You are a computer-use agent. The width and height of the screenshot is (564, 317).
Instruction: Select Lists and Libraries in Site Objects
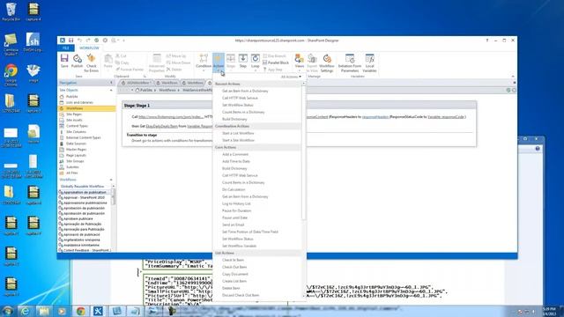tap(79, 102)
